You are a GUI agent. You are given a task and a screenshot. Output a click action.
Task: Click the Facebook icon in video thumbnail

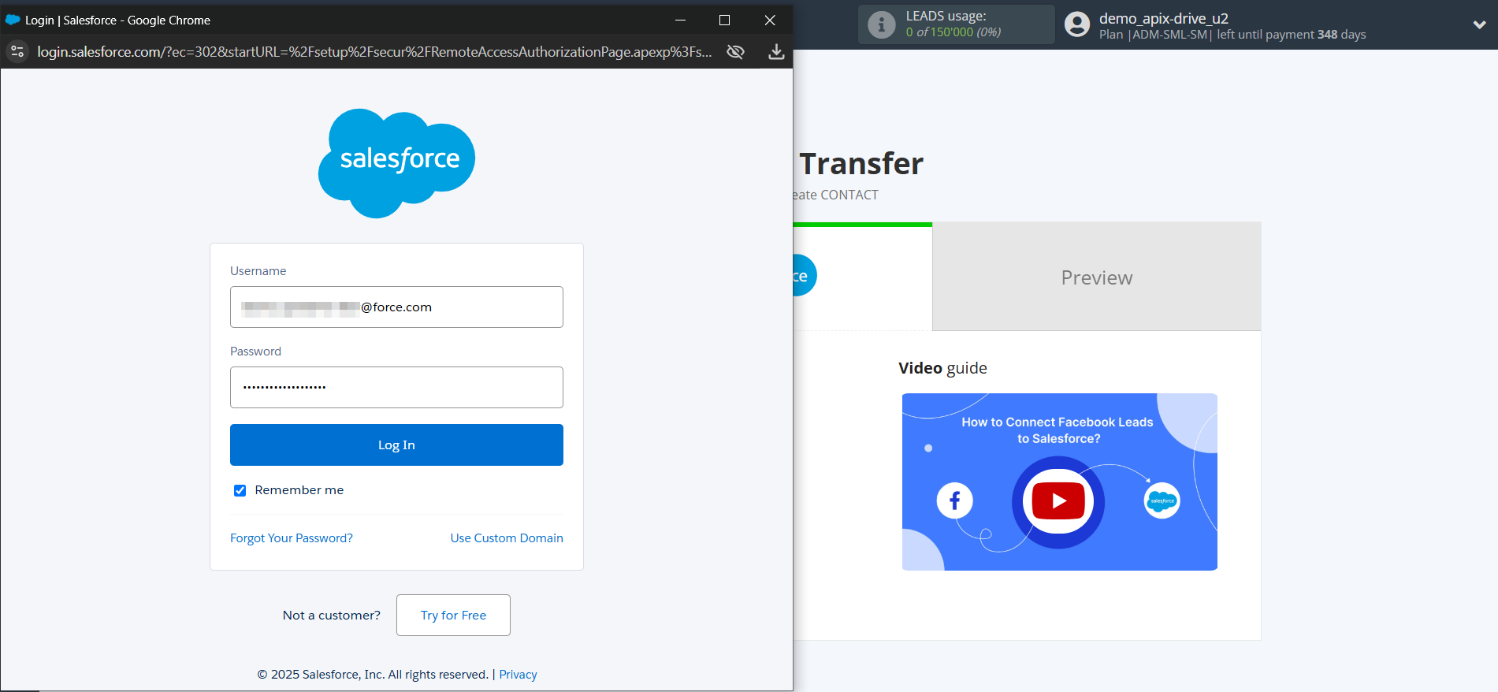tap(954, 500)
